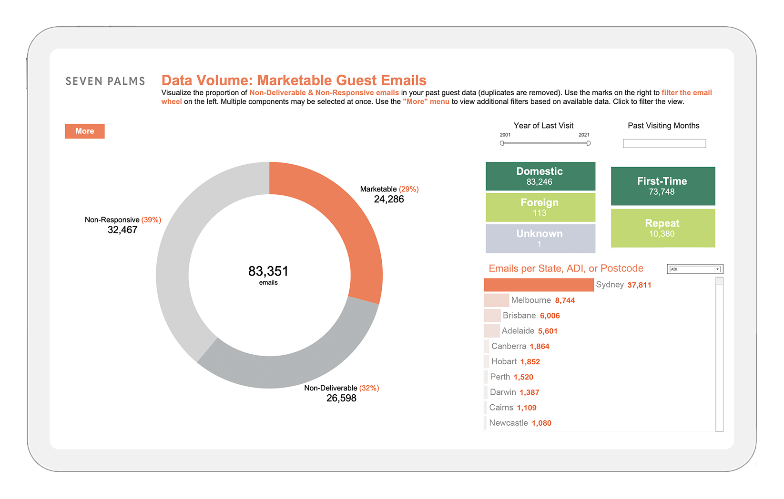
Task: Click the Sydney bar in list
Action: pyautogui.click(x=539, y=285)
